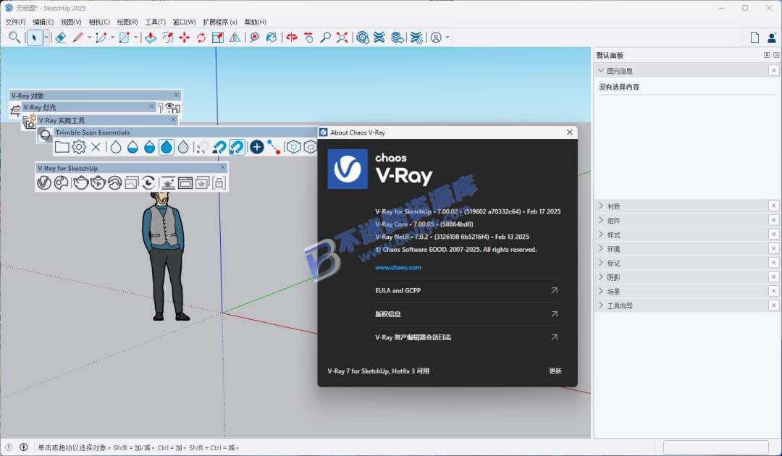Open the Select tool dropdown arrow

click(46, 38)
